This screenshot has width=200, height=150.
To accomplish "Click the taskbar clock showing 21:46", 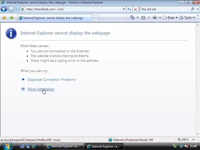I will pyautogui.click(x=193, y=146).
